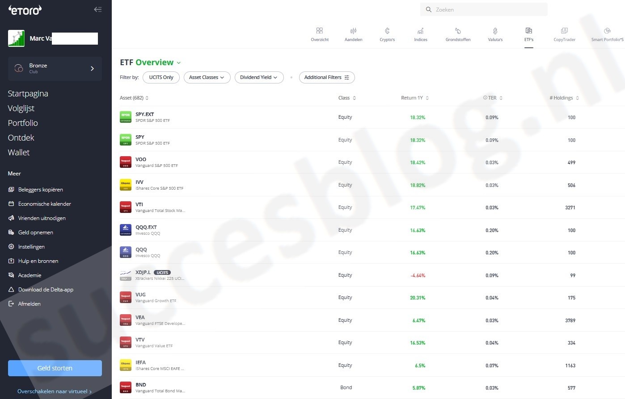Click the Geld storten button
This screenshot has height=399, width=625.
(x=55, y=368)
